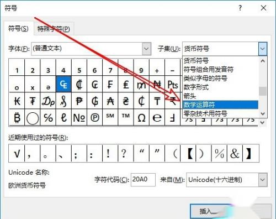
Task: Choose the cedi sign ₵ symbol
Action: [141, 101]
